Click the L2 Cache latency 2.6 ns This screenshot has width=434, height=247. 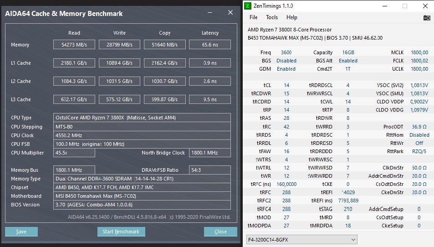coord(210,81)
